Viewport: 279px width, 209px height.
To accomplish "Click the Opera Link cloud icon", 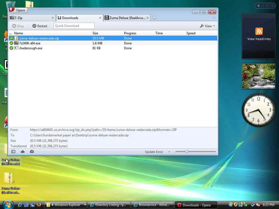I will point(23,152).
